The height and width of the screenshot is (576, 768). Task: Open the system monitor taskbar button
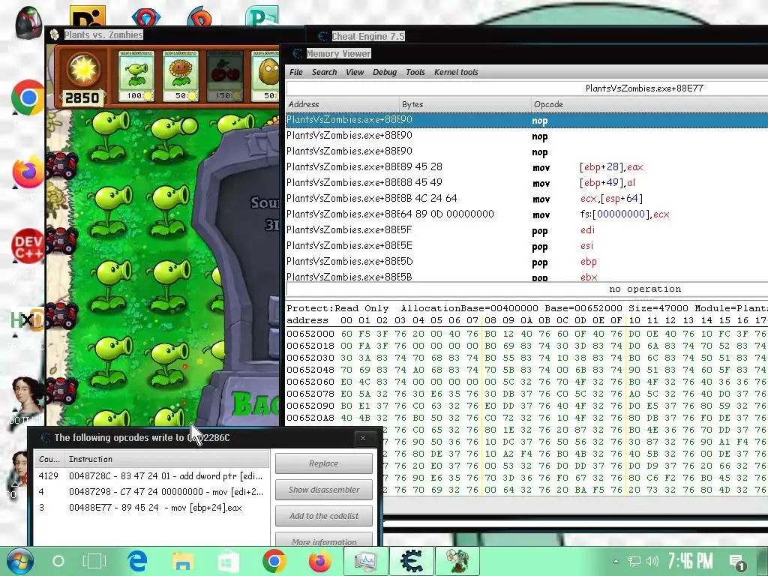pos(366,561)
